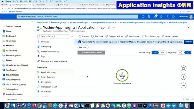Set Exclude 4xx to Off
Image resolution: width=194 pixels, height=109 pixels.
coord(162,53)
